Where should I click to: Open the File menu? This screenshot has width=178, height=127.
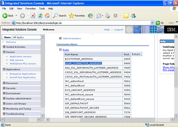[4, 9]
